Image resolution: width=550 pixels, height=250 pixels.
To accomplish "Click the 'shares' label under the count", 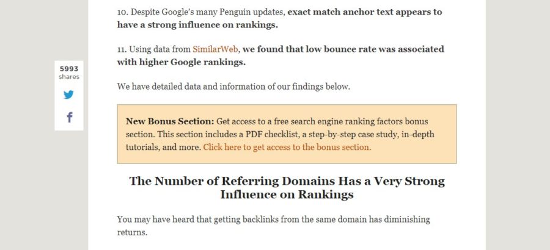I will click(x=68, y=77).
